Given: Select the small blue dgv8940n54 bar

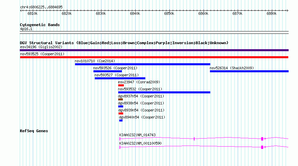Looking at the screenshot, I should [x=121, y=120].
